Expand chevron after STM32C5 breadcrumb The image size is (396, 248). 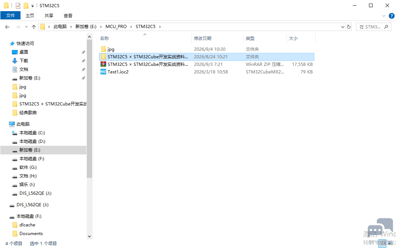(x=160, y=27)
